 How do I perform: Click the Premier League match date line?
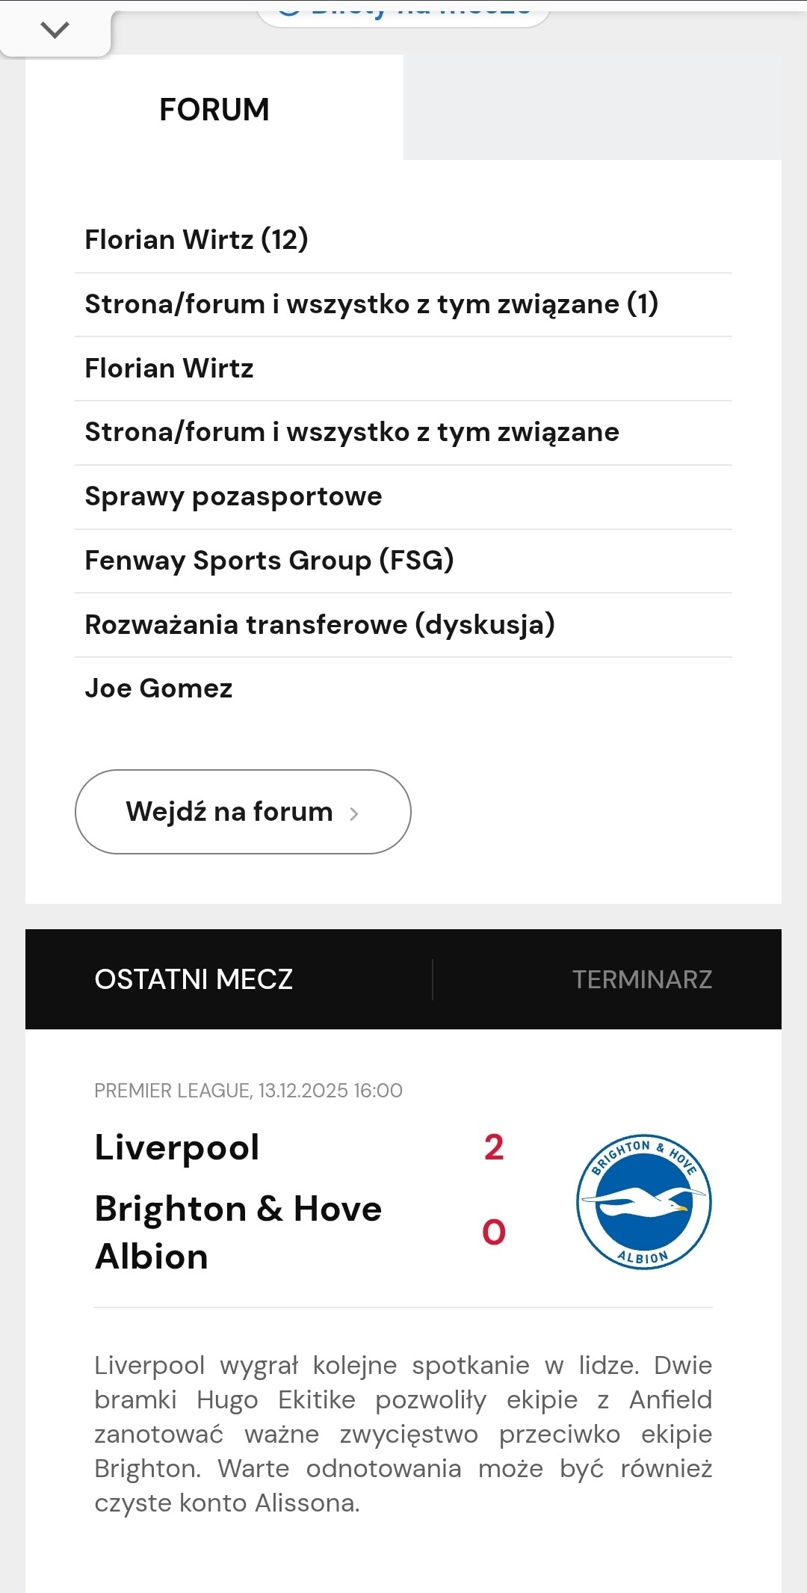(x=248, y=1091)
